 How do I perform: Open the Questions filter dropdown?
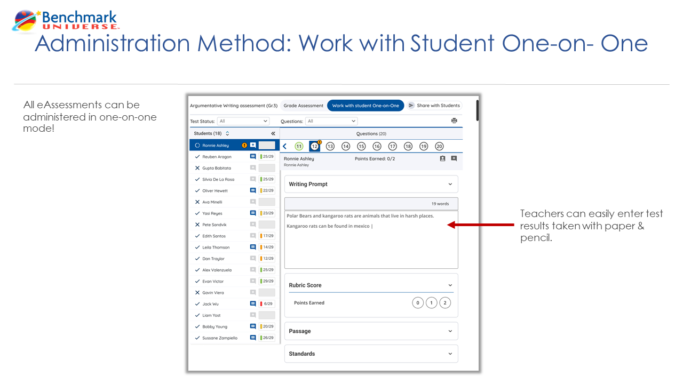331,121
